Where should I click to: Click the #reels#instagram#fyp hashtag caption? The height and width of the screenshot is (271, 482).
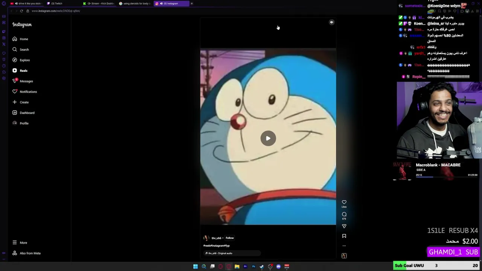(x=217, y=246)
